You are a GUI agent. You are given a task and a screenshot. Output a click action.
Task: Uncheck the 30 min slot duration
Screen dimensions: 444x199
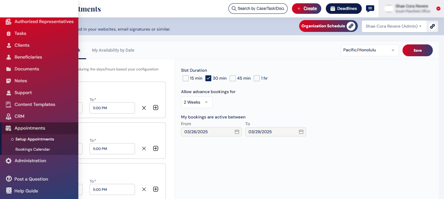click(x=208, y=78)
